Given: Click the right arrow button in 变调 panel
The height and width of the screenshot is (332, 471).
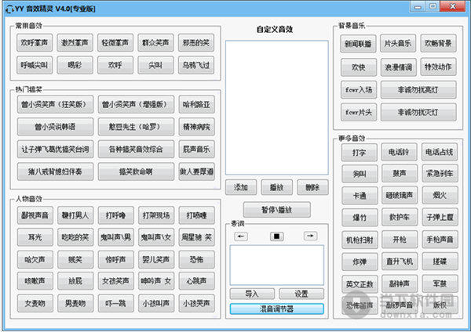Looking at the screenshot, I should (311, 236).
